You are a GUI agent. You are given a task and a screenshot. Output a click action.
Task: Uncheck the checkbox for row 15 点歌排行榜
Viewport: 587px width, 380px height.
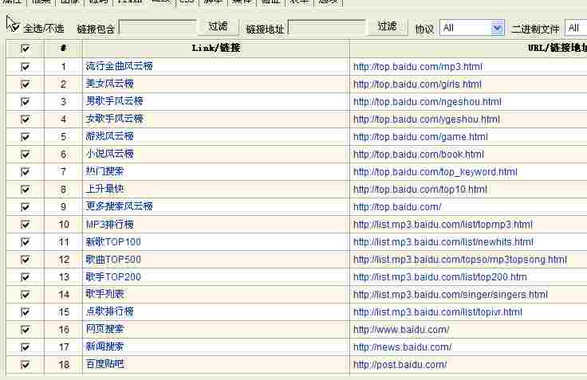(x=25, y=312)
